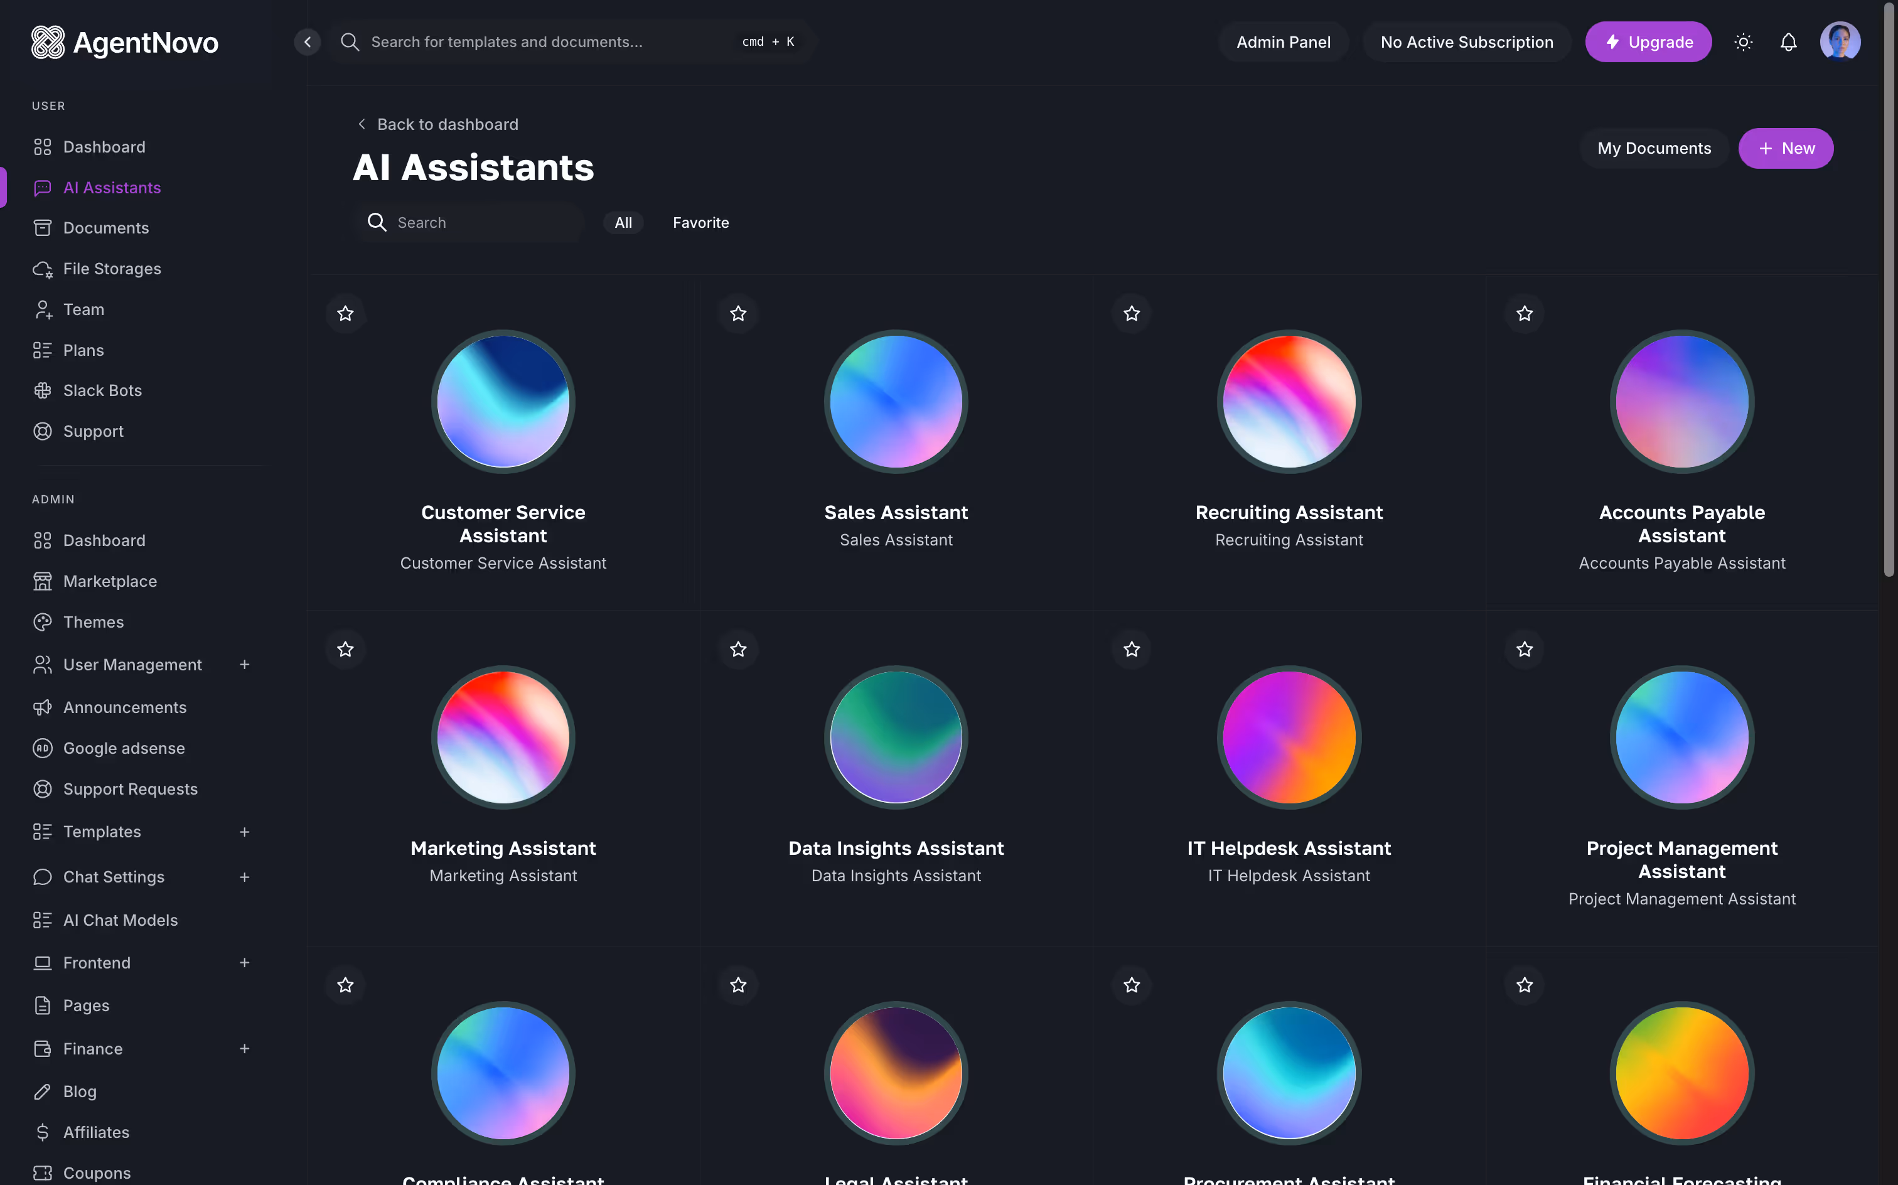Image resolution: width=1898 pixels, height=1185 pixels.
Task: Select the Favorite filter tab
Action: pos(700,223)
